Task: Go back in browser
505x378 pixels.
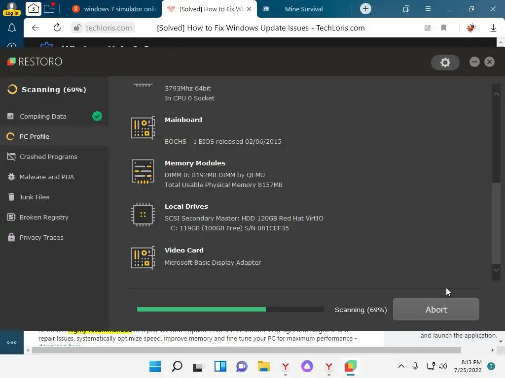Action: coord(36,28)
